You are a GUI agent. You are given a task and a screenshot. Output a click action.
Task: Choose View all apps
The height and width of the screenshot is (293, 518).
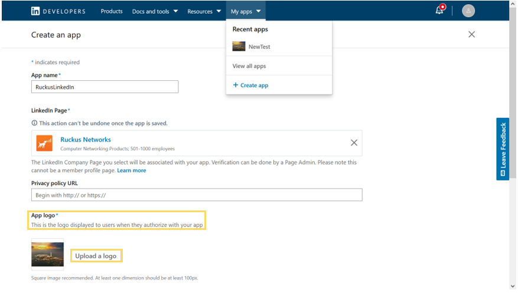[249, 66]
